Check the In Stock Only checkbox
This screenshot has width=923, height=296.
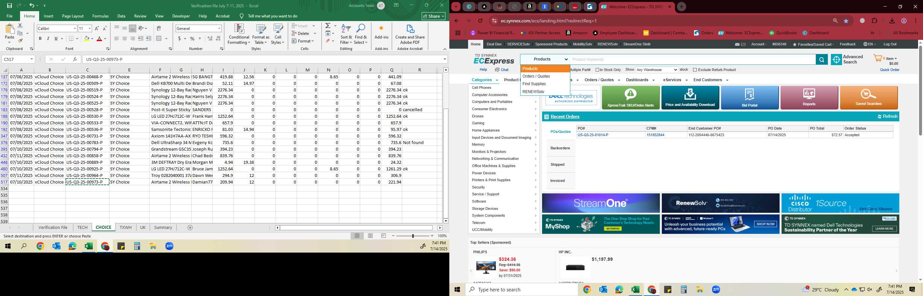pos(597,70)
